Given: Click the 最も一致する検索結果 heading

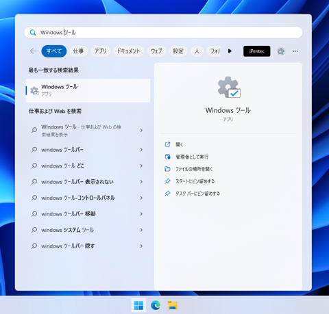Looking at the screenshot, I should tap(53, 70).
